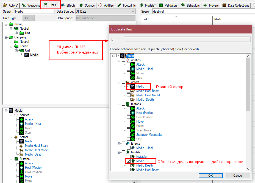The image size is (255, 183).
Task: Open the Abilities tab
Action: (106, 5)
